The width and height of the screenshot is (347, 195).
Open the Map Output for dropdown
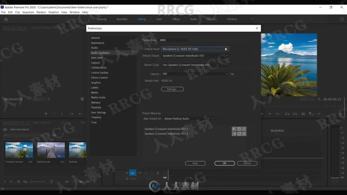pos(189,119)
